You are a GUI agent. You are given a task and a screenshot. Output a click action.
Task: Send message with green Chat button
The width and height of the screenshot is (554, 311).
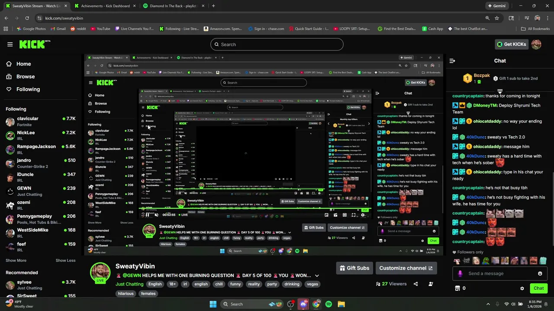tap(538, 288)
